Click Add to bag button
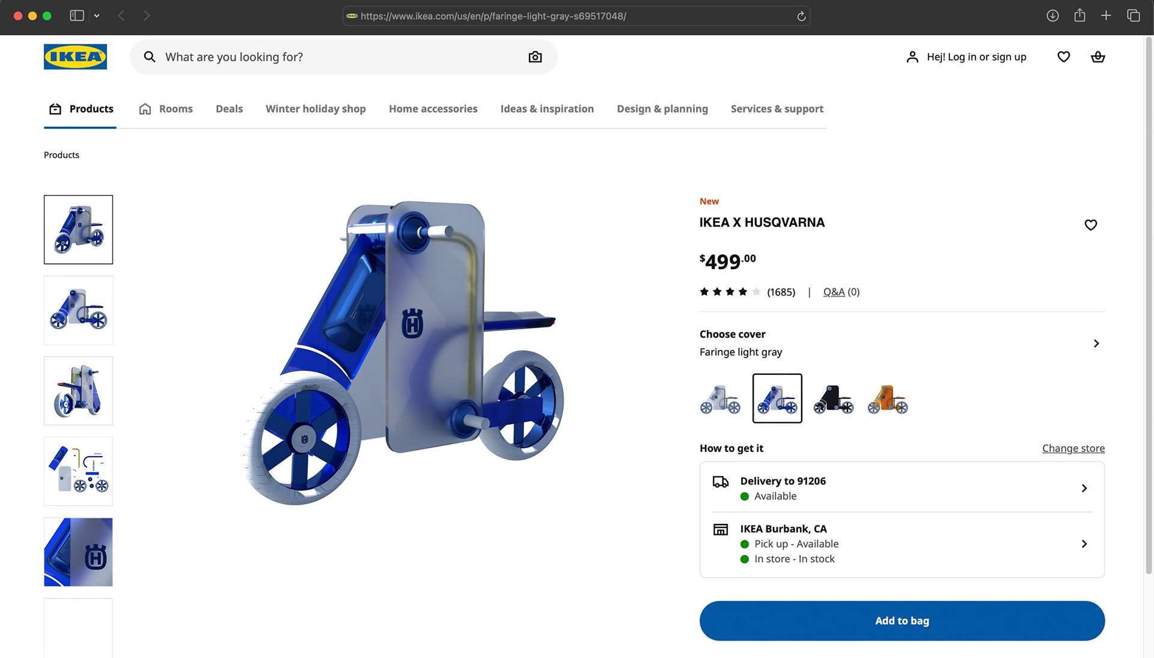The image size is (1154, 658). coord(902,621)
